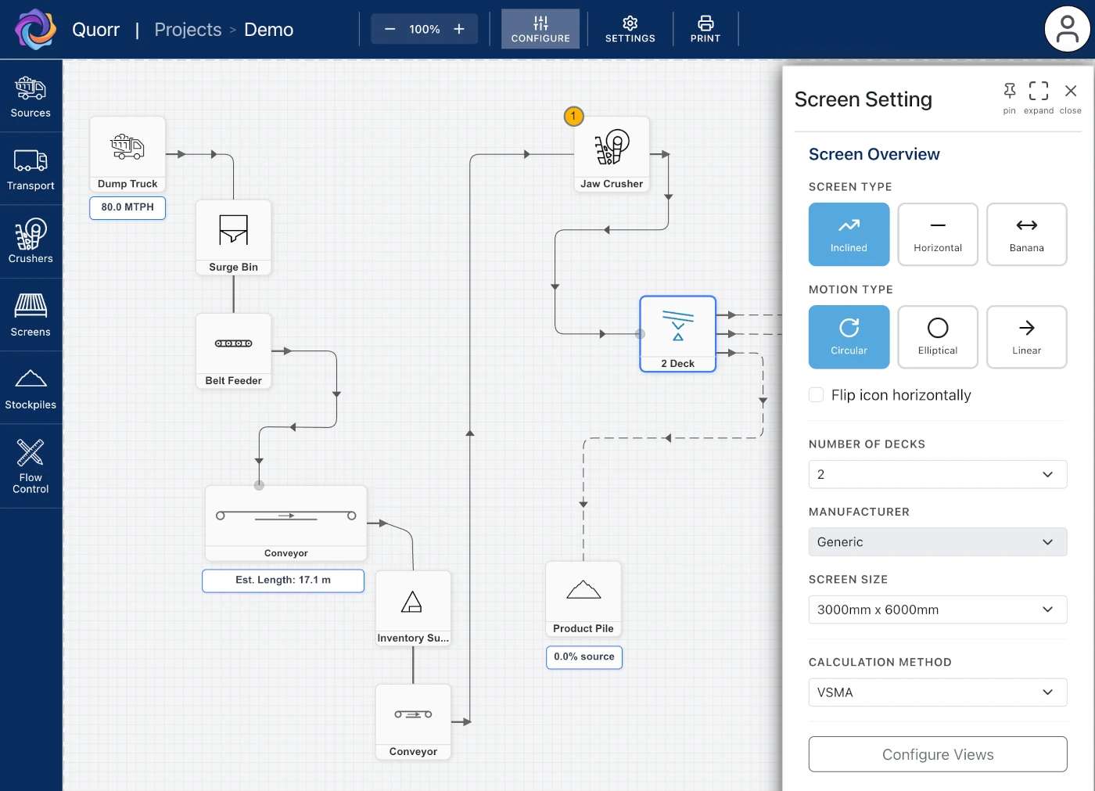Screen dimensions: 1095x791
Task: Open the Transport sidebar category
Action: pos(31,169)
